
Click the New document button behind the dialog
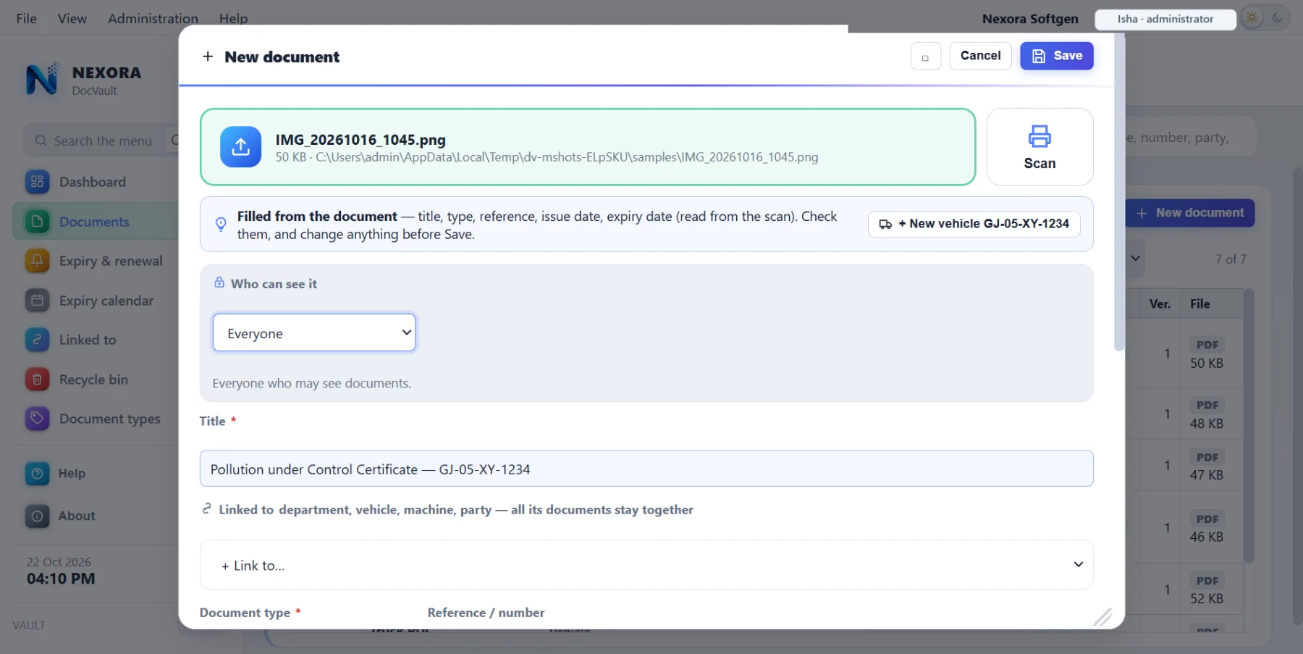(x=1189, y=213)
